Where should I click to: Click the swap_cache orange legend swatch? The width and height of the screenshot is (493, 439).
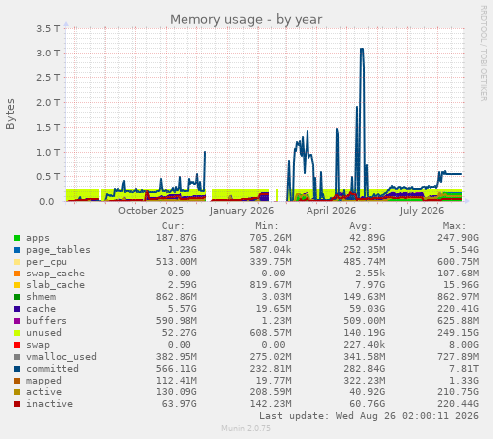click(17, 274)
